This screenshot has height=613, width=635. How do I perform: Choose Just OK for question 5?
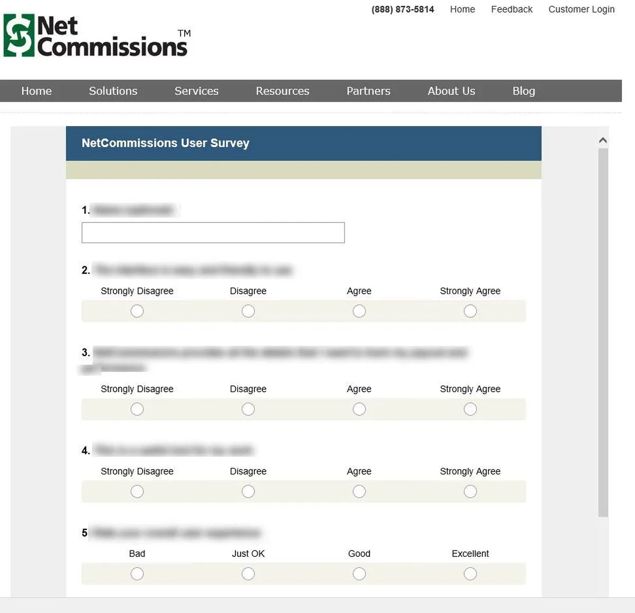point(248,574)
